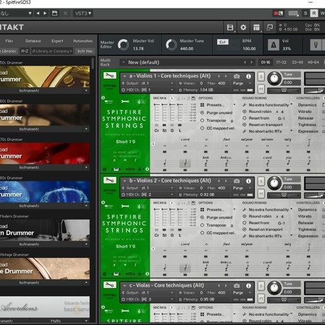Click the Presets grid icon in Violins 1 options
This screenshot has width=325, height=325.
(x=202, y=105)
